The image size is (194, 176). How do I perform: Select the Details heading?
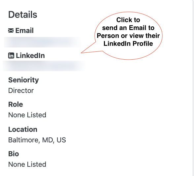point(23,15)
